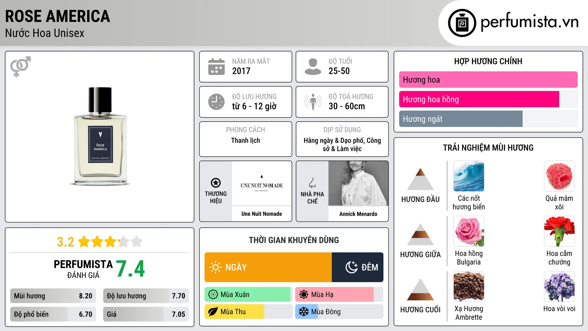Click the sillage icon beside Độ toả hương
The height and width of the screenshot is (331, 588).
point(313,102)
